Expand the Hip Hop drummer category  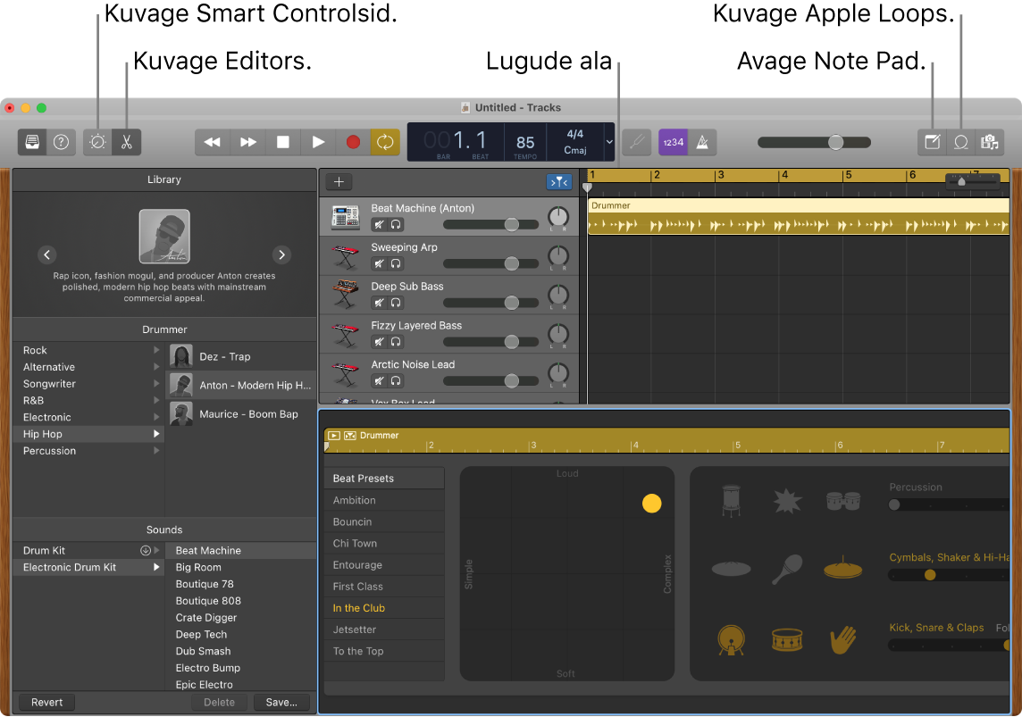[156, 434]
